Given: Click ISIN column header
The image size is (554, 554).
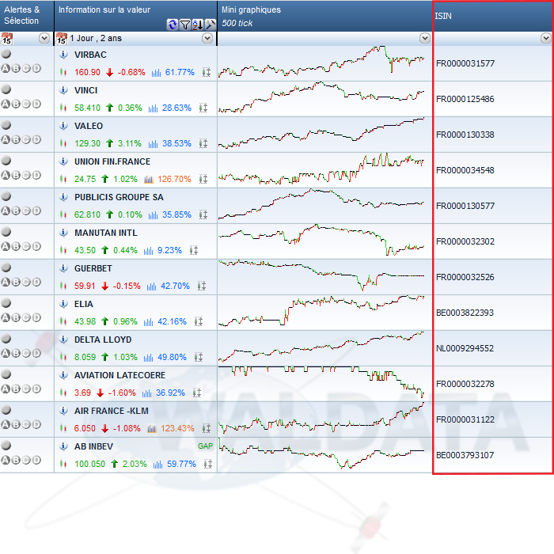Looking at the screenshot, I should pos(443,16).
